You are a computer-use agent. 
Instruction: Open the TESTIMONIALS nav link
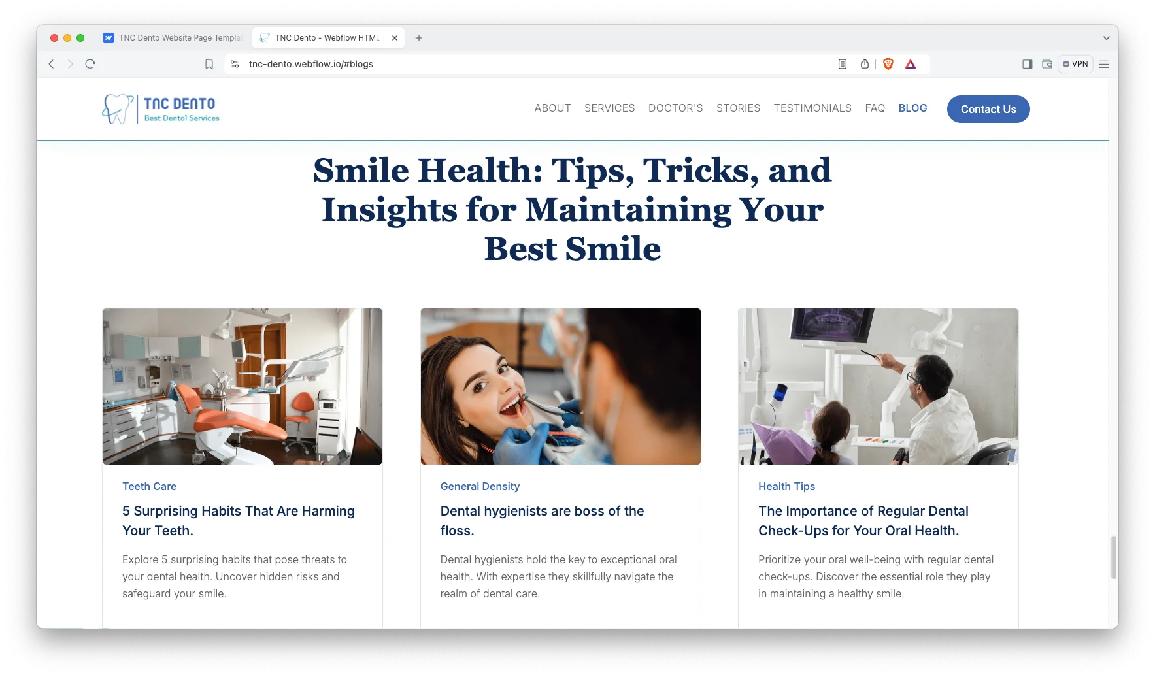pyautogui.click(x=812, y=108)
